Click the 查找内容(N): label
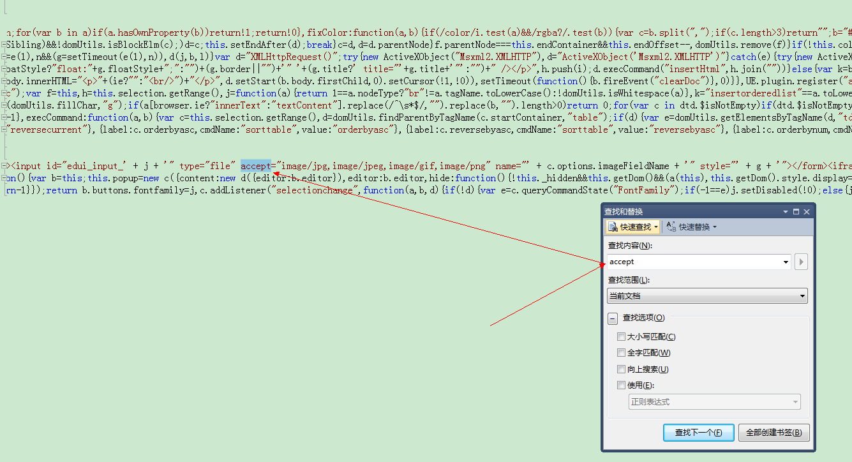Viewport: 852px width, 462px height. tap(630, 245)
